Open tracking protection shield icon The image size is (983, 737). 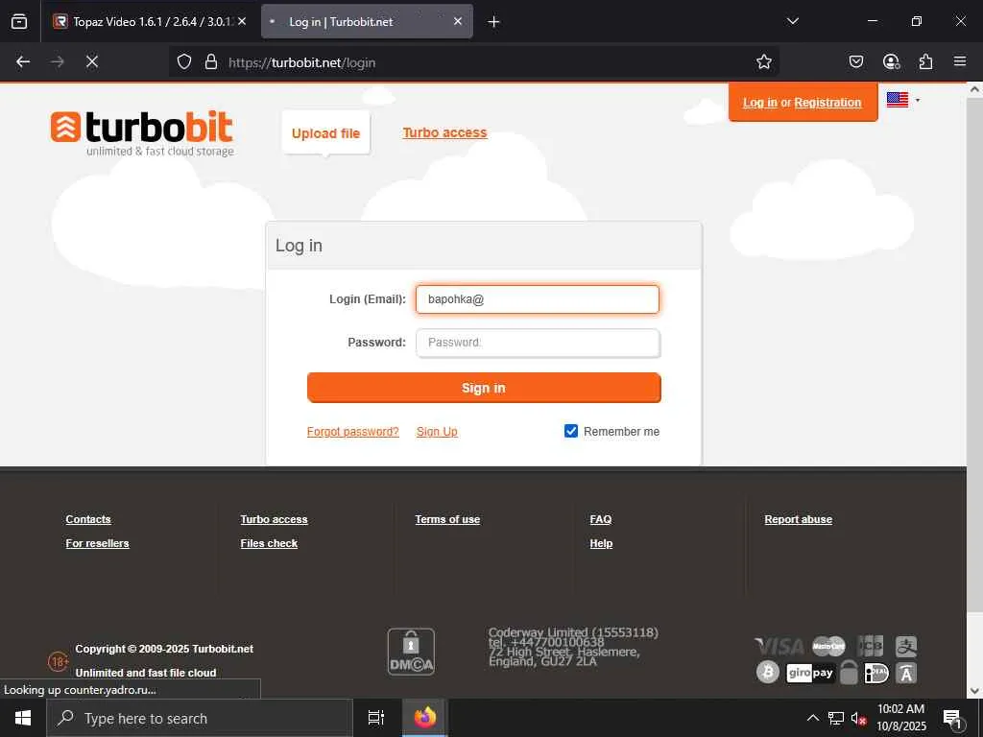tap(183, 62)
